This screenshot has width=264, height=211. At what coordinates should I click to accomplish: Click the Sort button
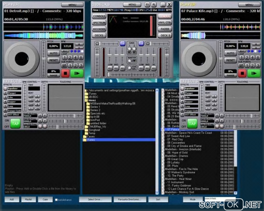tap(158, 199)
